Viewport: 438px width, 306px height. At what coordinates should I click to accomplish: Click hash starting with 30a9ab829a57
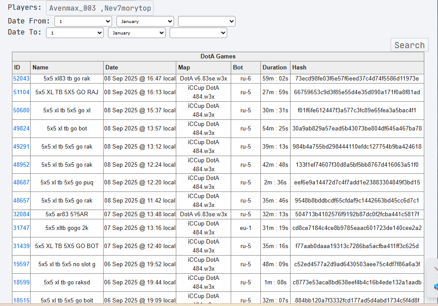[x=357, y=128]
